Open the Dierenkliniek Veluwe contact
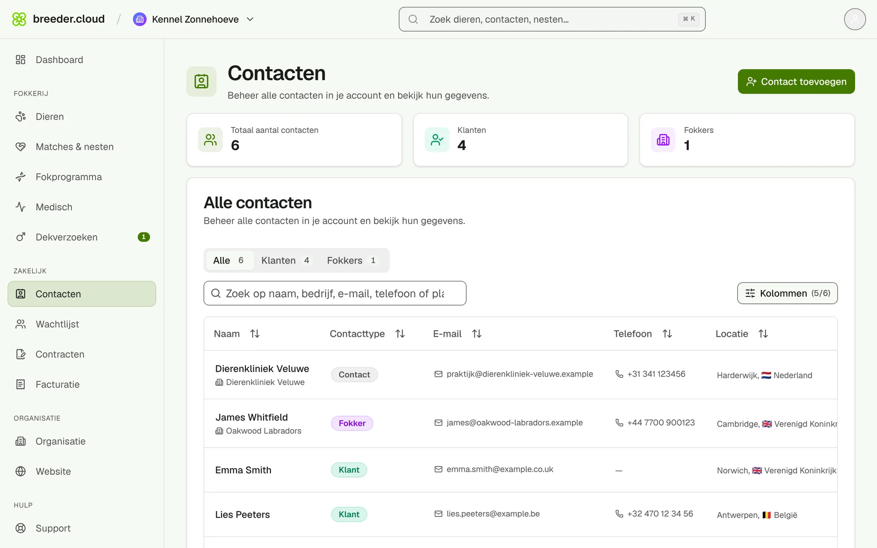The height and width of the screenshot is (548, 877). (520, 375)
